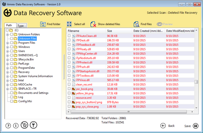This screenshot has width=203, height=133.
Task: Click the key registration icon
Action: coord(33,125)
